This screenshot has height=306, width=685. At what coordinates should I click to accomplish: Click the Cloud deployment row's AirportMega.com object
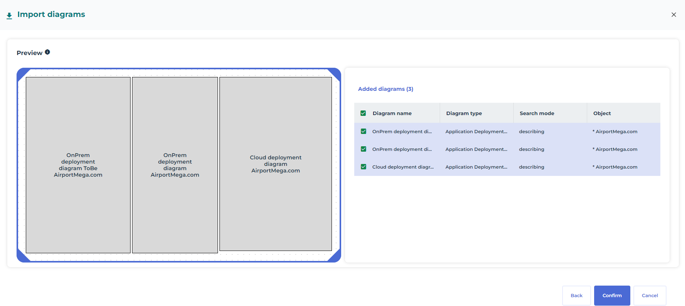click(x=616, y=167)
